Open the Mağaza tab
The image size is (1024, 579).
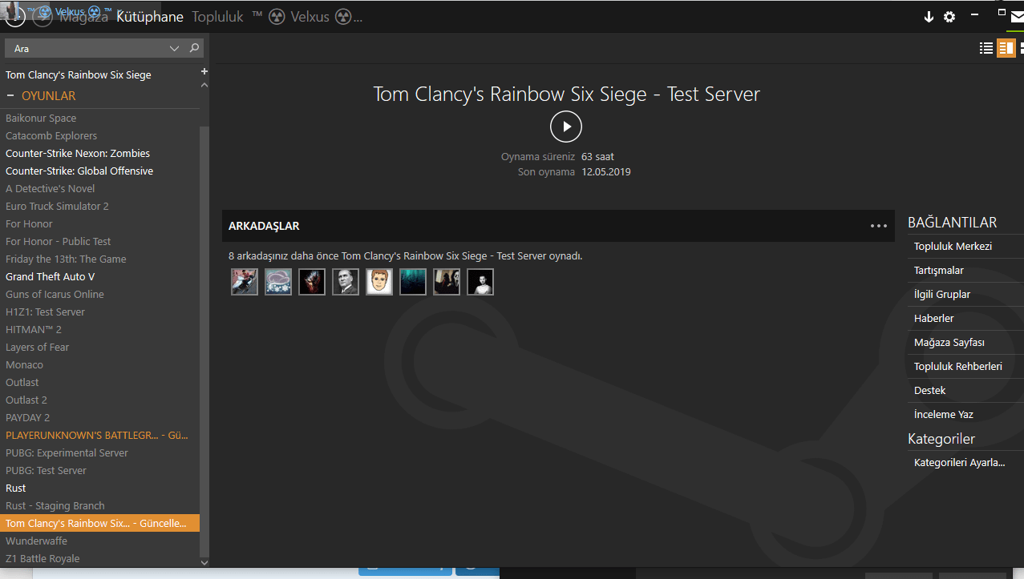tap(83, 17)
